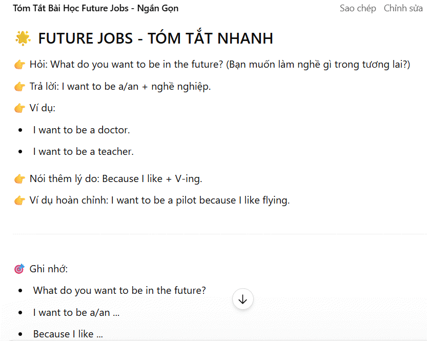Click the target emoji next to Ghi nhớ

19,269
